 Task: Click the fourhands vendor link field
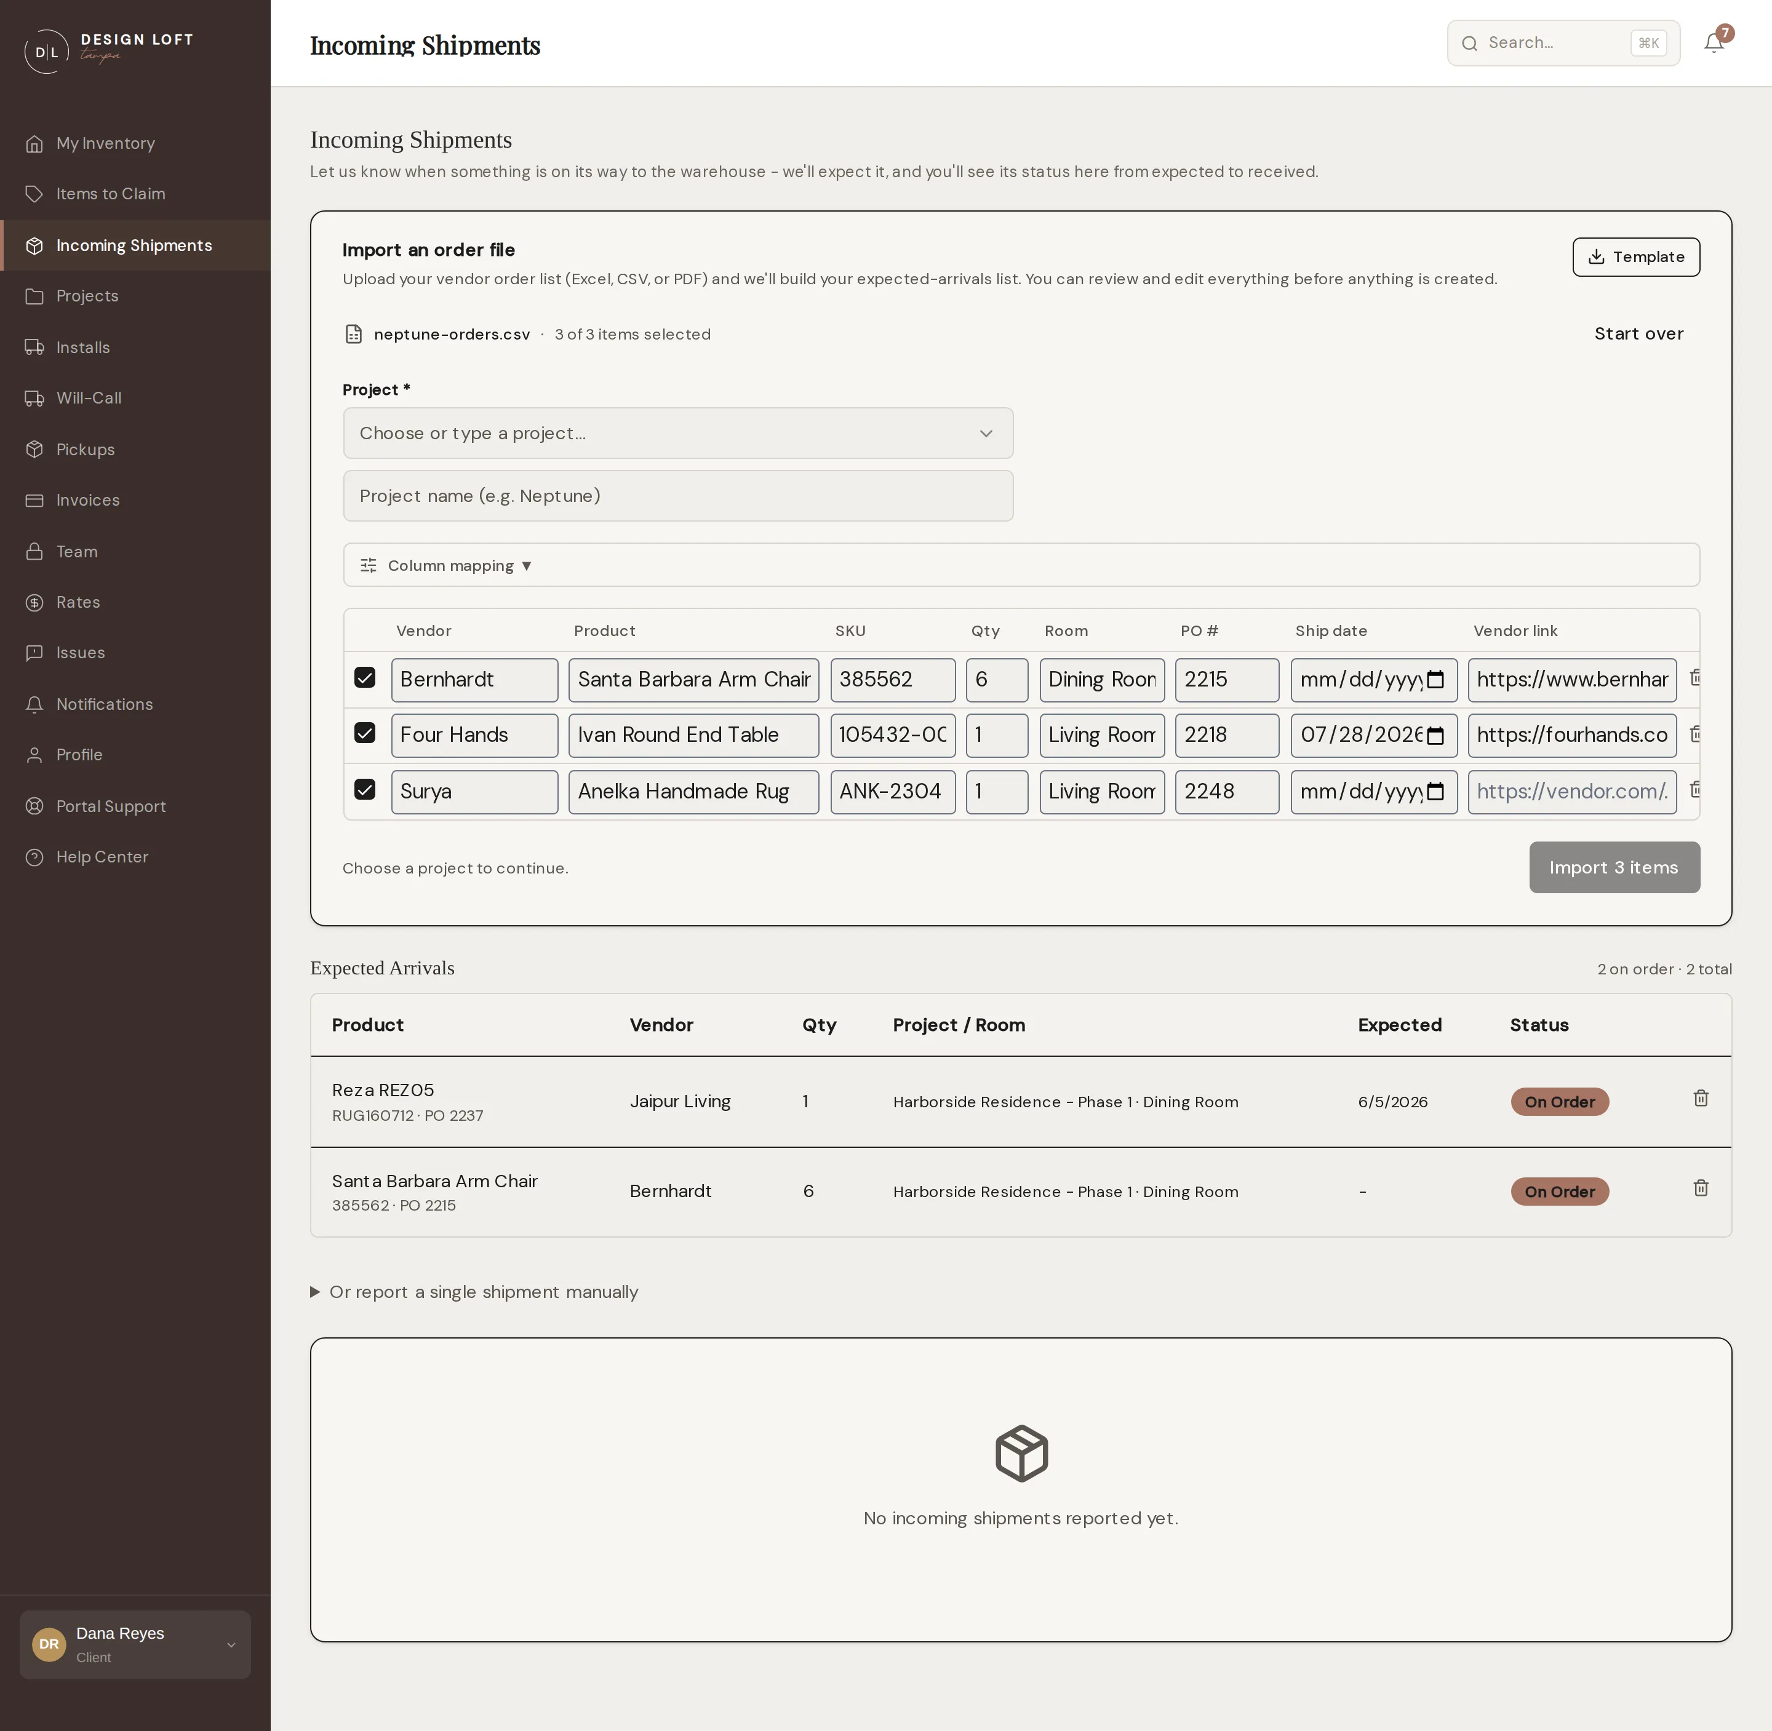coord(1572,736)
